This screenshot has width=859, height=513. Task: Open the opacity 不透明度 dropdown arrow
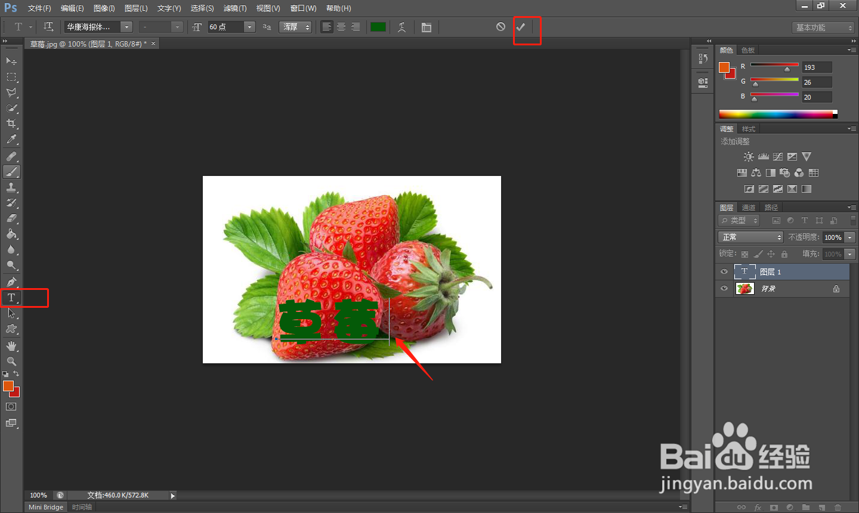coord(850,237)
